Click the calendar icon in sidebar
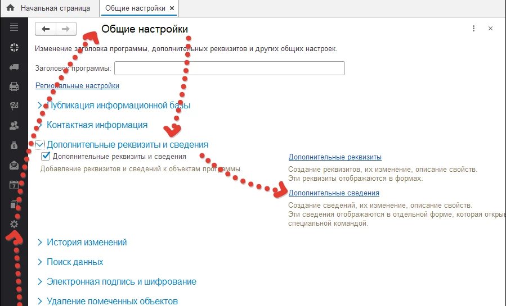 pyautogui.click(x=14, y=185)
